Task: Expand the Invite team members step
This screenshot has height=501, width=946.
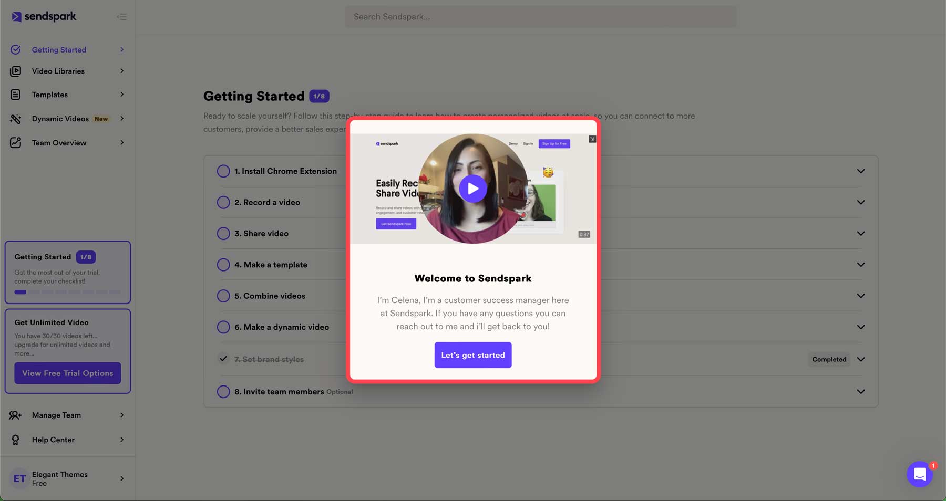Action: click(x=861, y=391)
